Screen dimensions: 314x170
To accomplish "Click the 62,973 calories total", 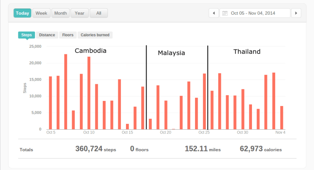I will pos(261,149).
